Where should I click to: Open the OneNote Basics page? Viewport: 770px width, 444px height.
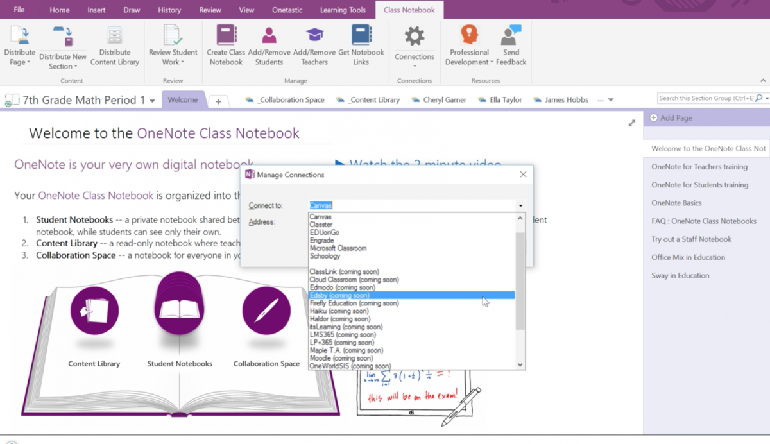(x=676, y=203)
